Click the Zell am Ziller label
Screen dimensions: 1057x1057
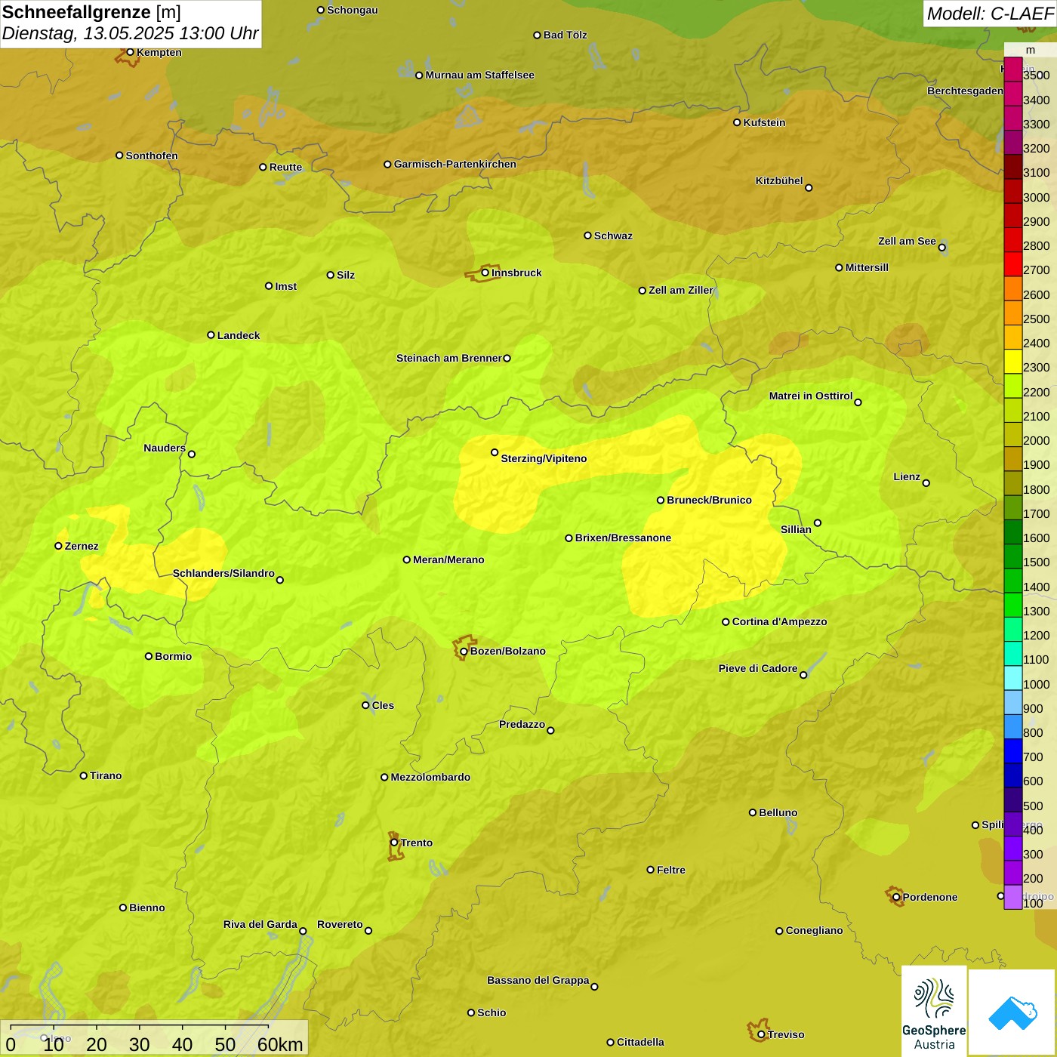(x=680, y=290)
